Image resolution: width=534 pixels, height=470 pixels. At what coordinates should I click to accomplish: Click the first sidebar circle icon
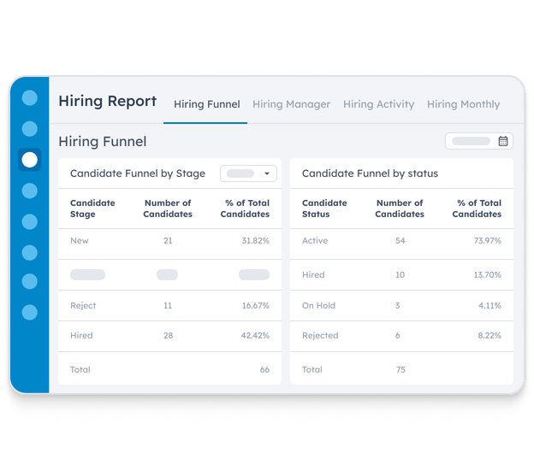[x=30, y=98]
